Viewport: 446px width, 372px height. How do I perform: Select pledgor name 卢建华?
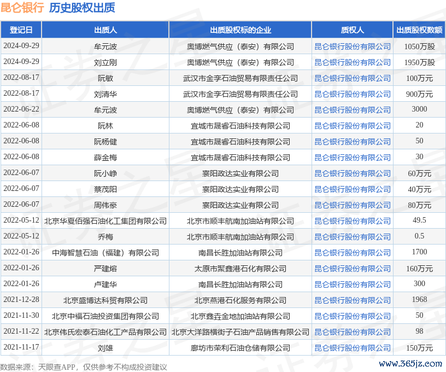tap(105, 284)
